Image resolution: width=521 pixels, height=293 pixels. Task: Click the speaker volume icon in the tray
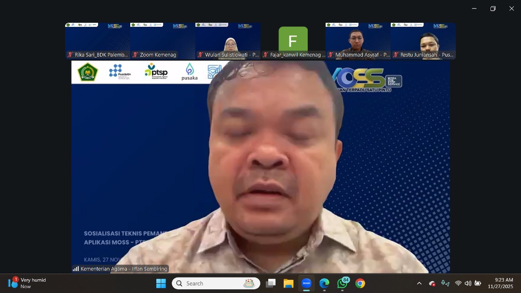click(468, 283)
